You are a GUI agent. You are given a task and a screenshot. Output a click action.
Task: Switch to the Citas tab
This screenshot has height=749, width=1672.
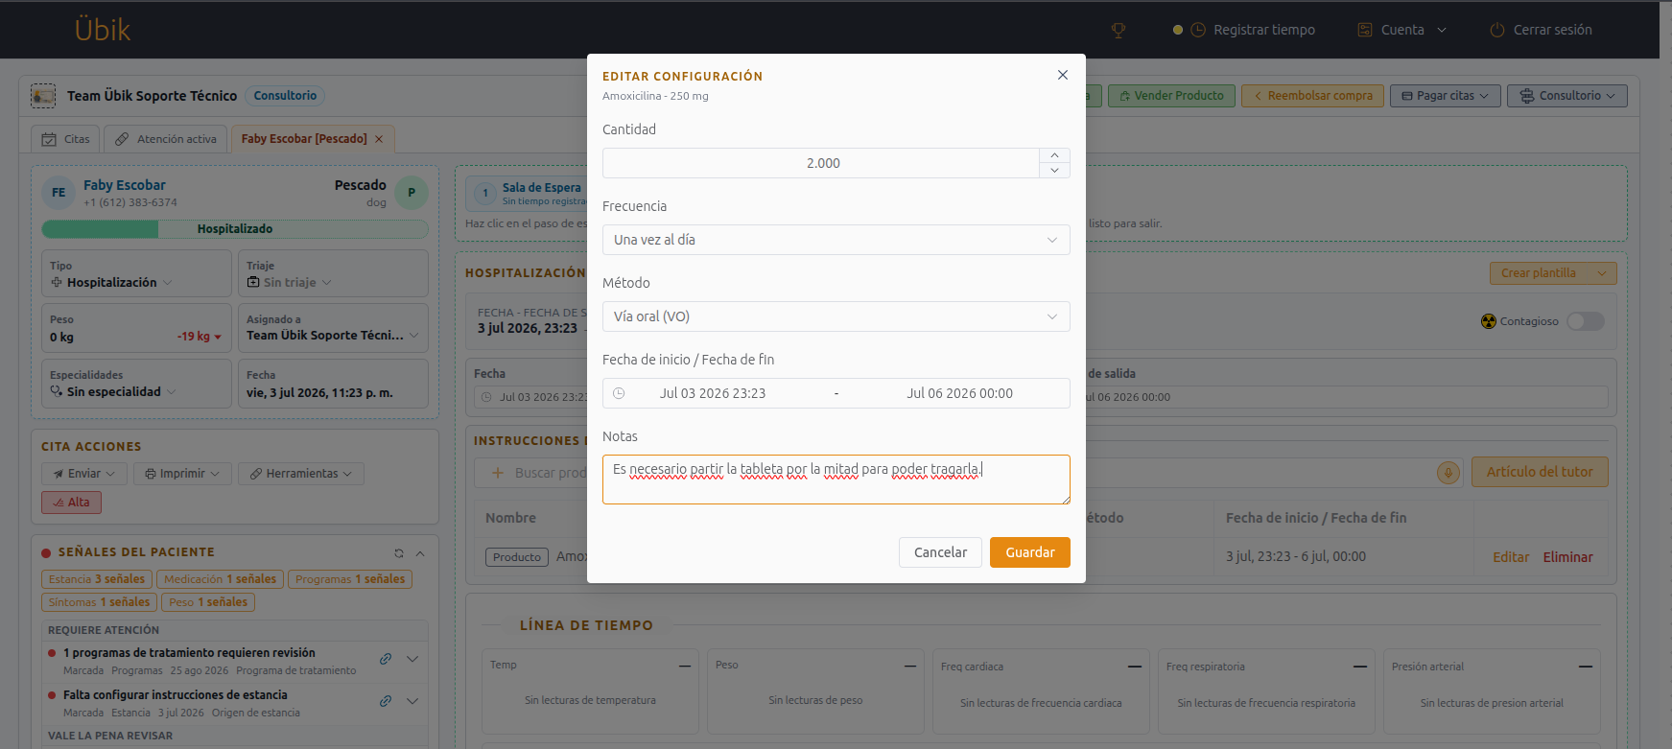pos(65,139)
